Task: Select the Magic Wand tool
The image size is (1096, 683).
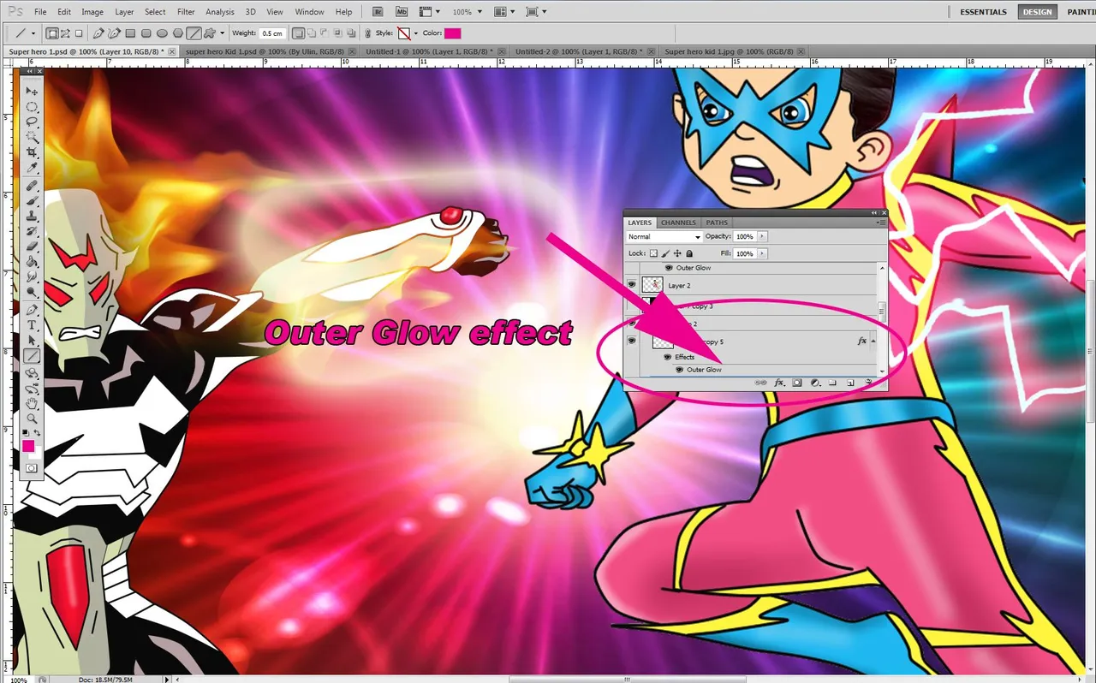Action: 32,137
